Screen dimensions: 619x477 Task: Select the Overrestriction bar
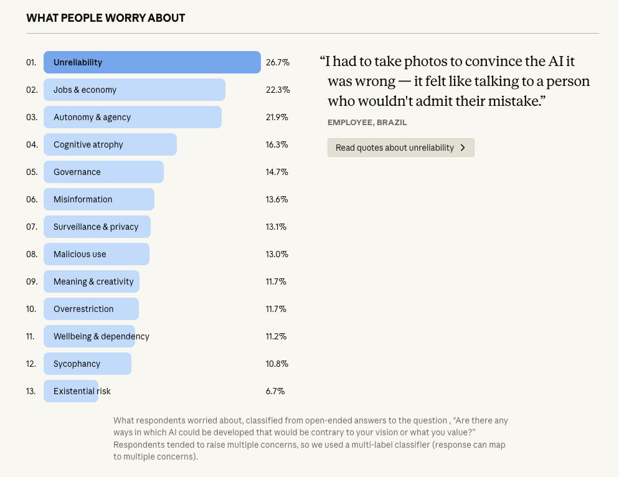pos(90,309)
